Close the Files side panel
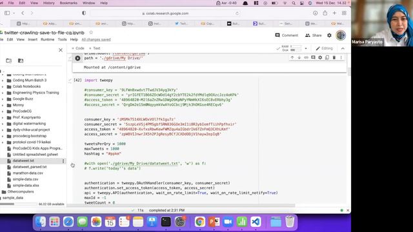The width and height of the screenshot is (413, 232). (61, 50)
